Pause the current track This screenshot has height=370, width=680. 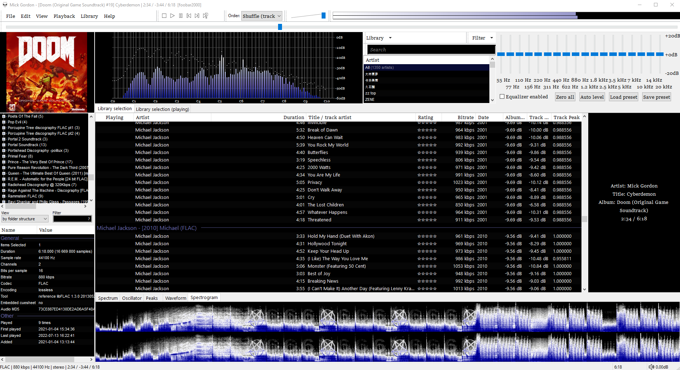pyautogui.click(x=181, y=16)
